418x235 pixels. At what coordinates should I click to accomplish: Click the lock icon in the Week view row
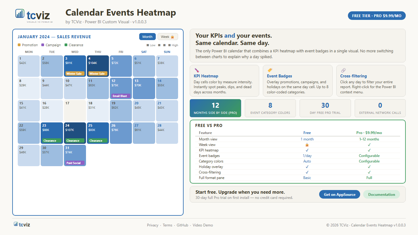click(307, 145)
